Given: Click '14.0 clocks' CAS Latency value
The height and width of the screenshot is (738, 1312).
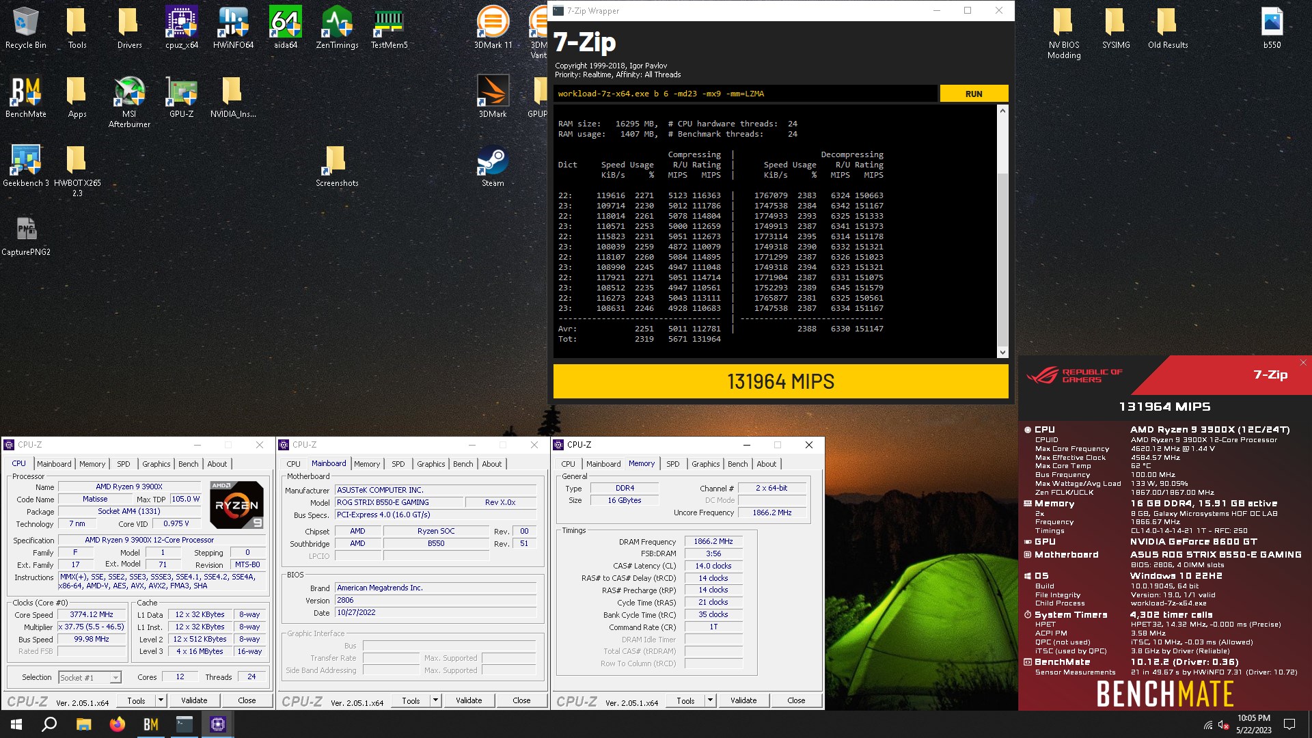Looking at the screenshot, I should [713, 566].
